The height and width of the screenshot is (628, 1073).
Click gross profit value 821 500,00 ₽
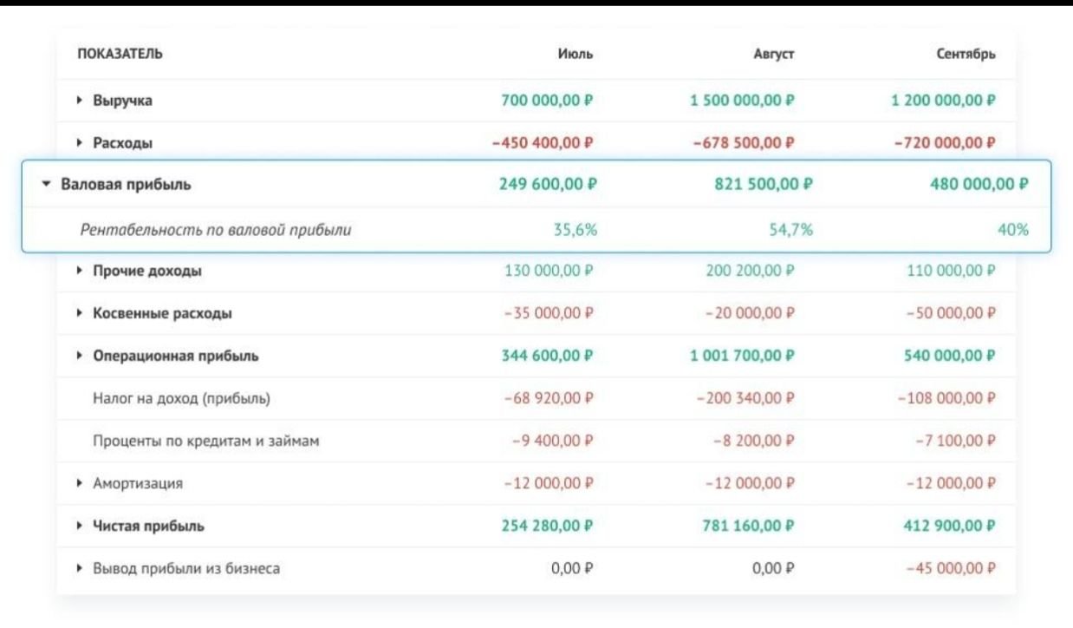click(763, 184)
